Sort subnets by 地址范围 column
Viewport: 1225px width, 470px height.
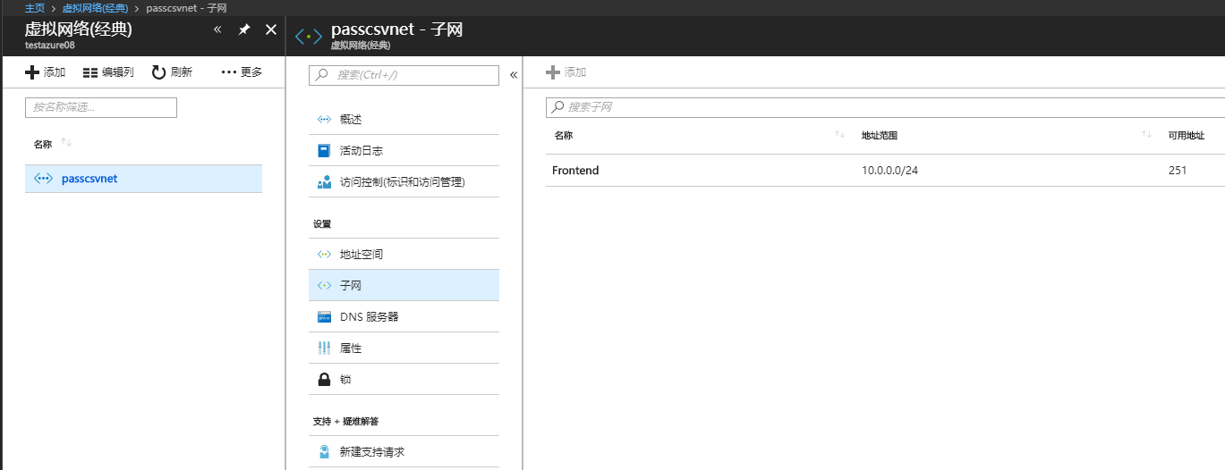pos(880,136)
